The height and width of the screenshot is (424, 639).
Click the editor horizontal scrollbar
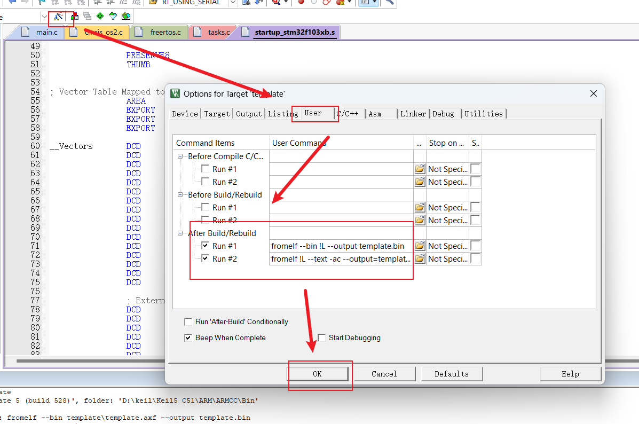(90, 361)
